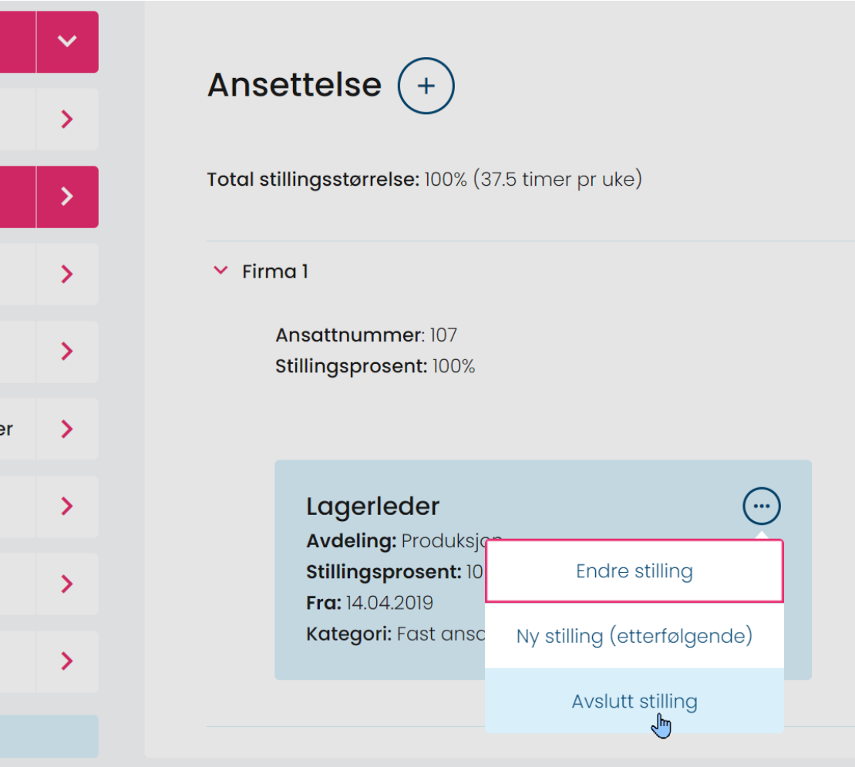The width and height of the screenshot is (855, 767).
Task: Choose Ny stilling (etterfølgende) menu entry
Action: coord(634,636)
